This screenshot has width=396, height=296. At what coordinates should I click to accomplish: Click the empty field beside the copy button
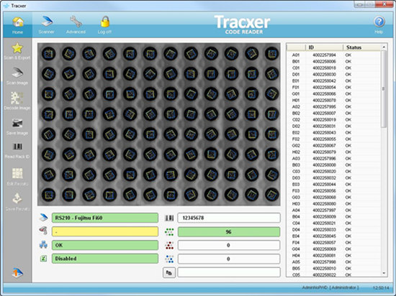click(229, 272)
